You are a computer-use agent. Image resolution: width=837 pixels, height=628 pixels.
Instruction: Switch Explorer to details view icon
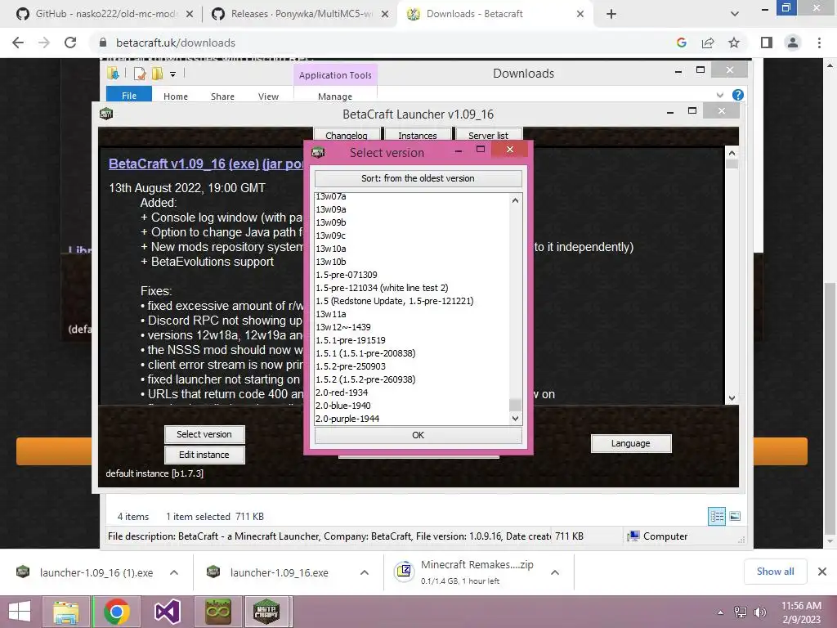[x=717, y=516]
